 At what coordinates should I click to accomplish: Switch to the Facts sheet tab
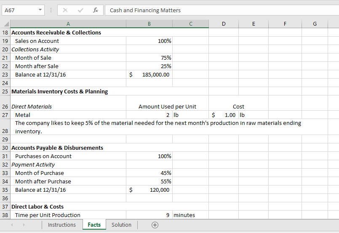click(94, 225)
